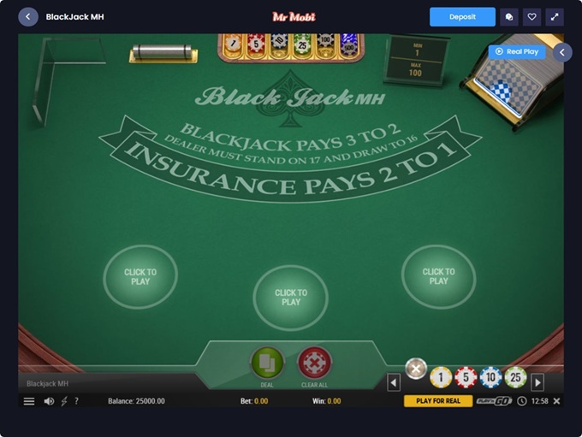This screenshot has width=582, height=437.
Task: Collapse the side panel chevron
Action: pyautogui.click(x=562, y=52)
